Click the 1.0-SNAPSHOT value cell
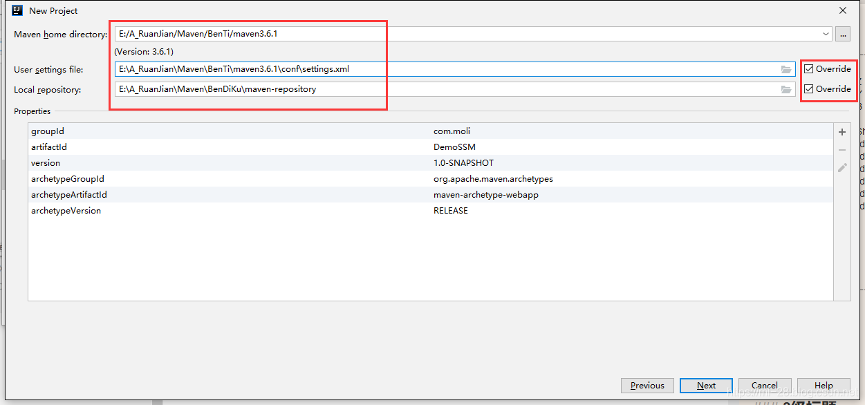 [463, 163]
